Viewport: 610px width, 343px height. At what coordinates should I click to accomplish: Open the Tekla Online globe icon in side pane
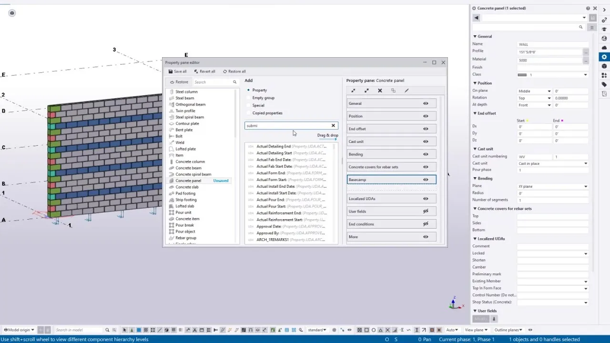coord(604,39)
